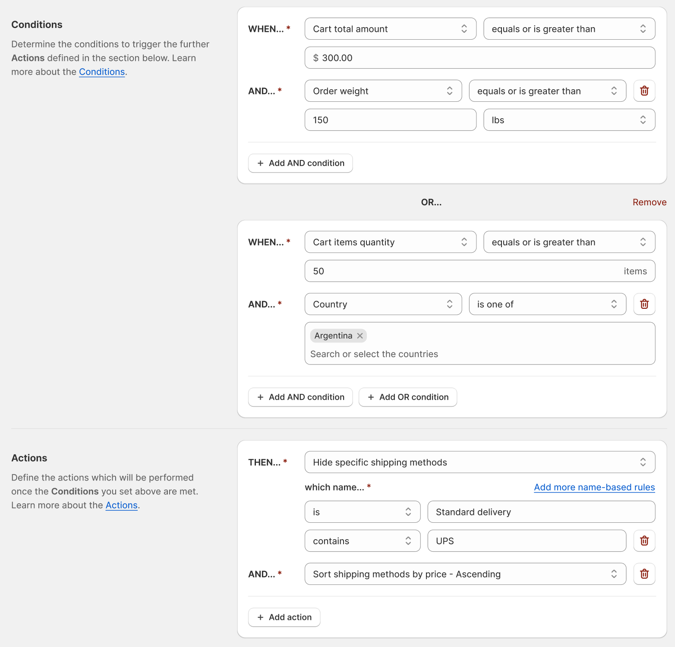Screen dimensions: 675x647
Task: Click the Add action button
Action: (284, 617)
